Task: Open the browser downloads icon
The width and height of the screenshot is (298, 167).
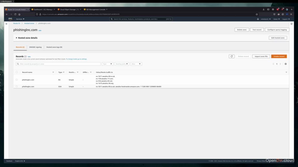Action: tap(264, 9)
